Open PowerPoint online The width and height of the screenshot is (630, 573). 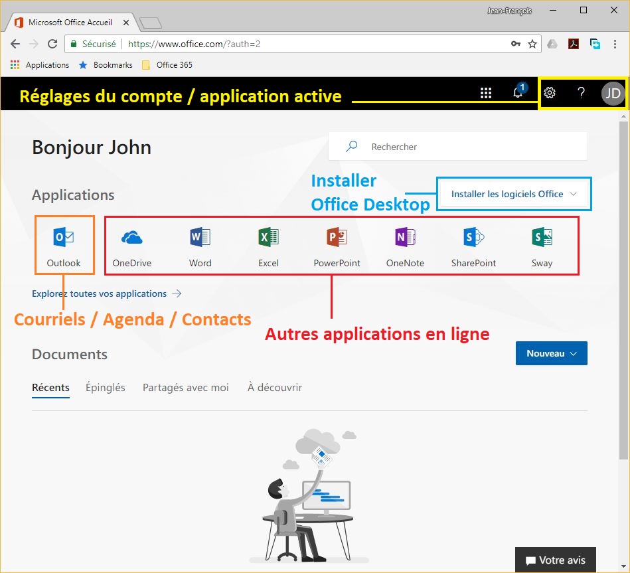click(x=337, y=244)
